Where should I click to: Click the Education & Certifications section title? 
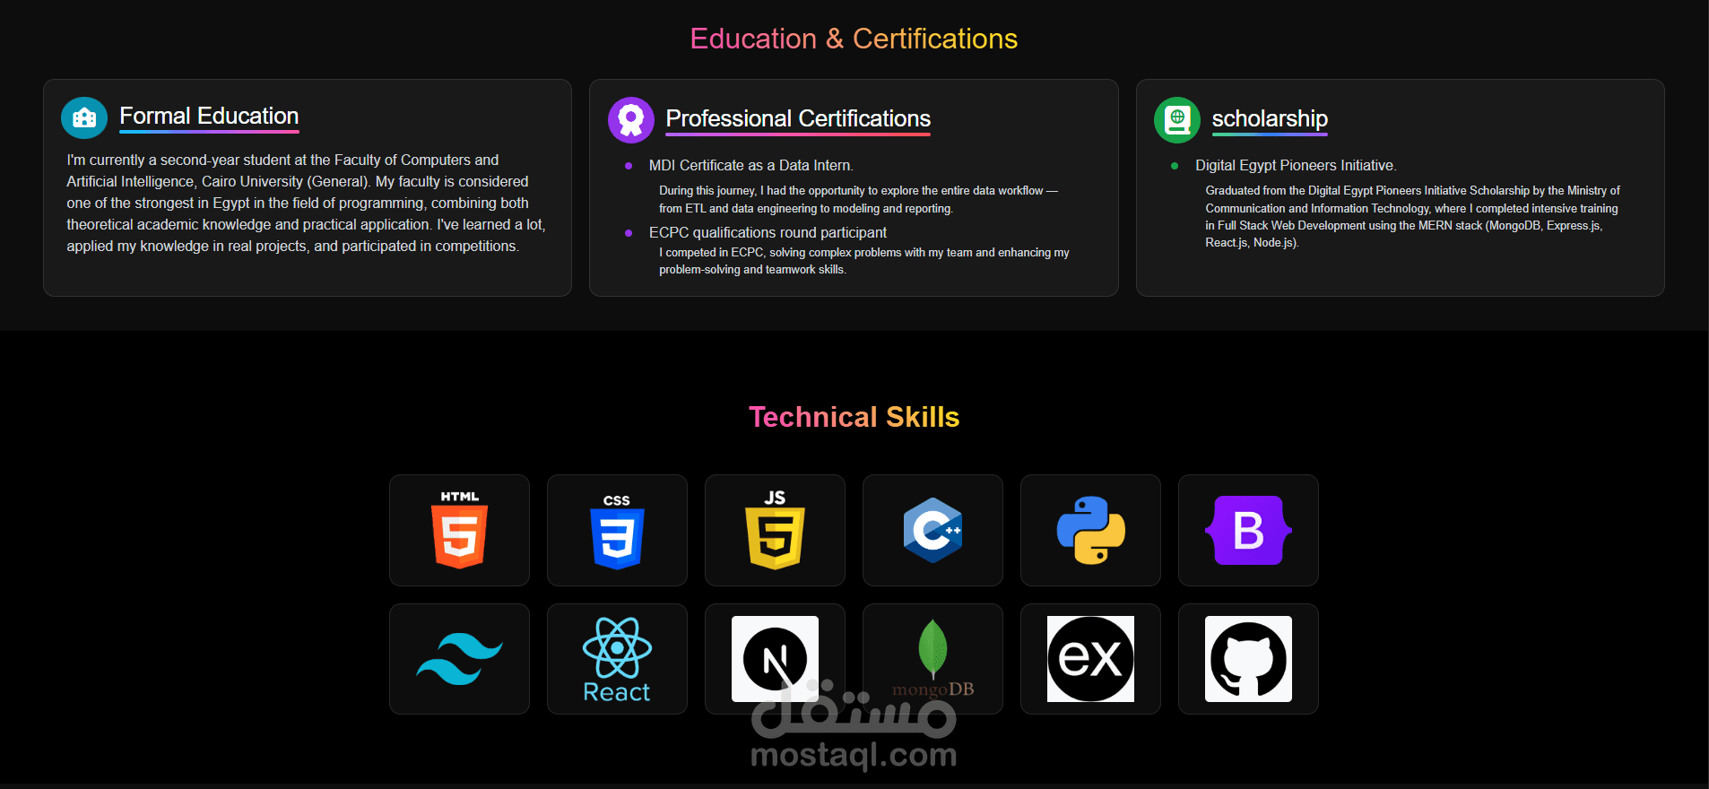[854, 39]
